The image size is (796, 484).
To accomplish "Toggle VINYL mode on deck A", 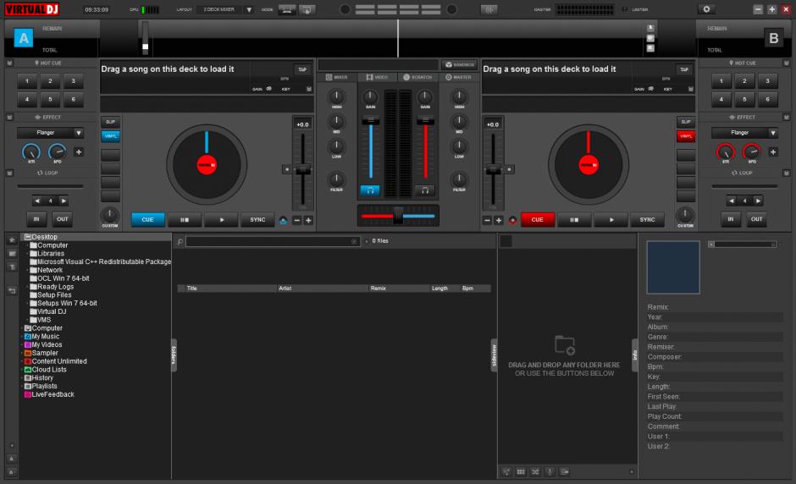I will 110,136.
